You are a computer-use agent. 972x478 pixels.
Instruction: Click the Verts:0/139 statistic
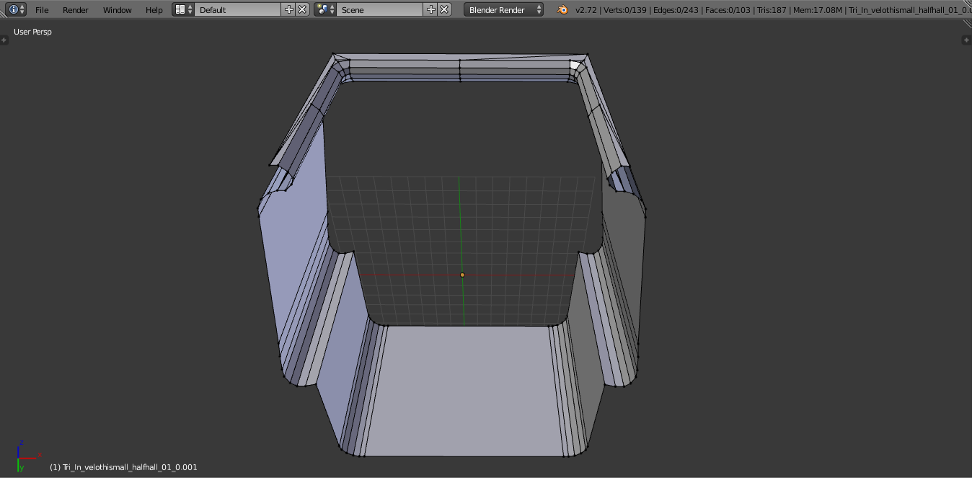point(627,10)
